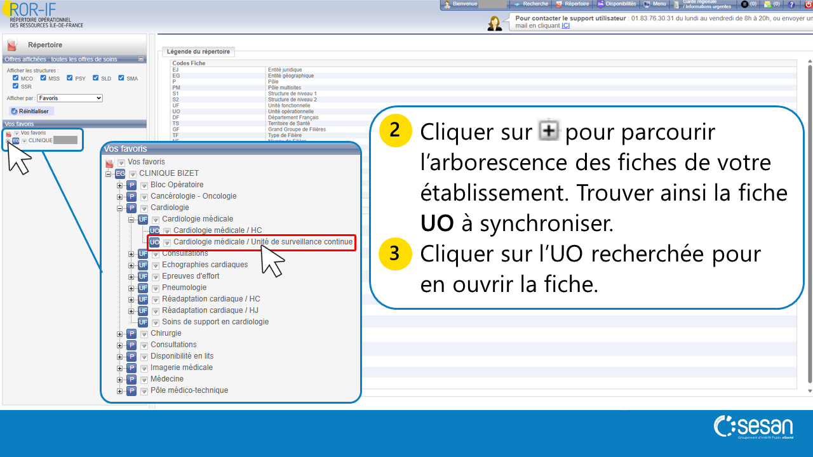This screenshot has height=457, width=813.
Task: Click the Réinitialiser button
Action: [x=30, y=111]
